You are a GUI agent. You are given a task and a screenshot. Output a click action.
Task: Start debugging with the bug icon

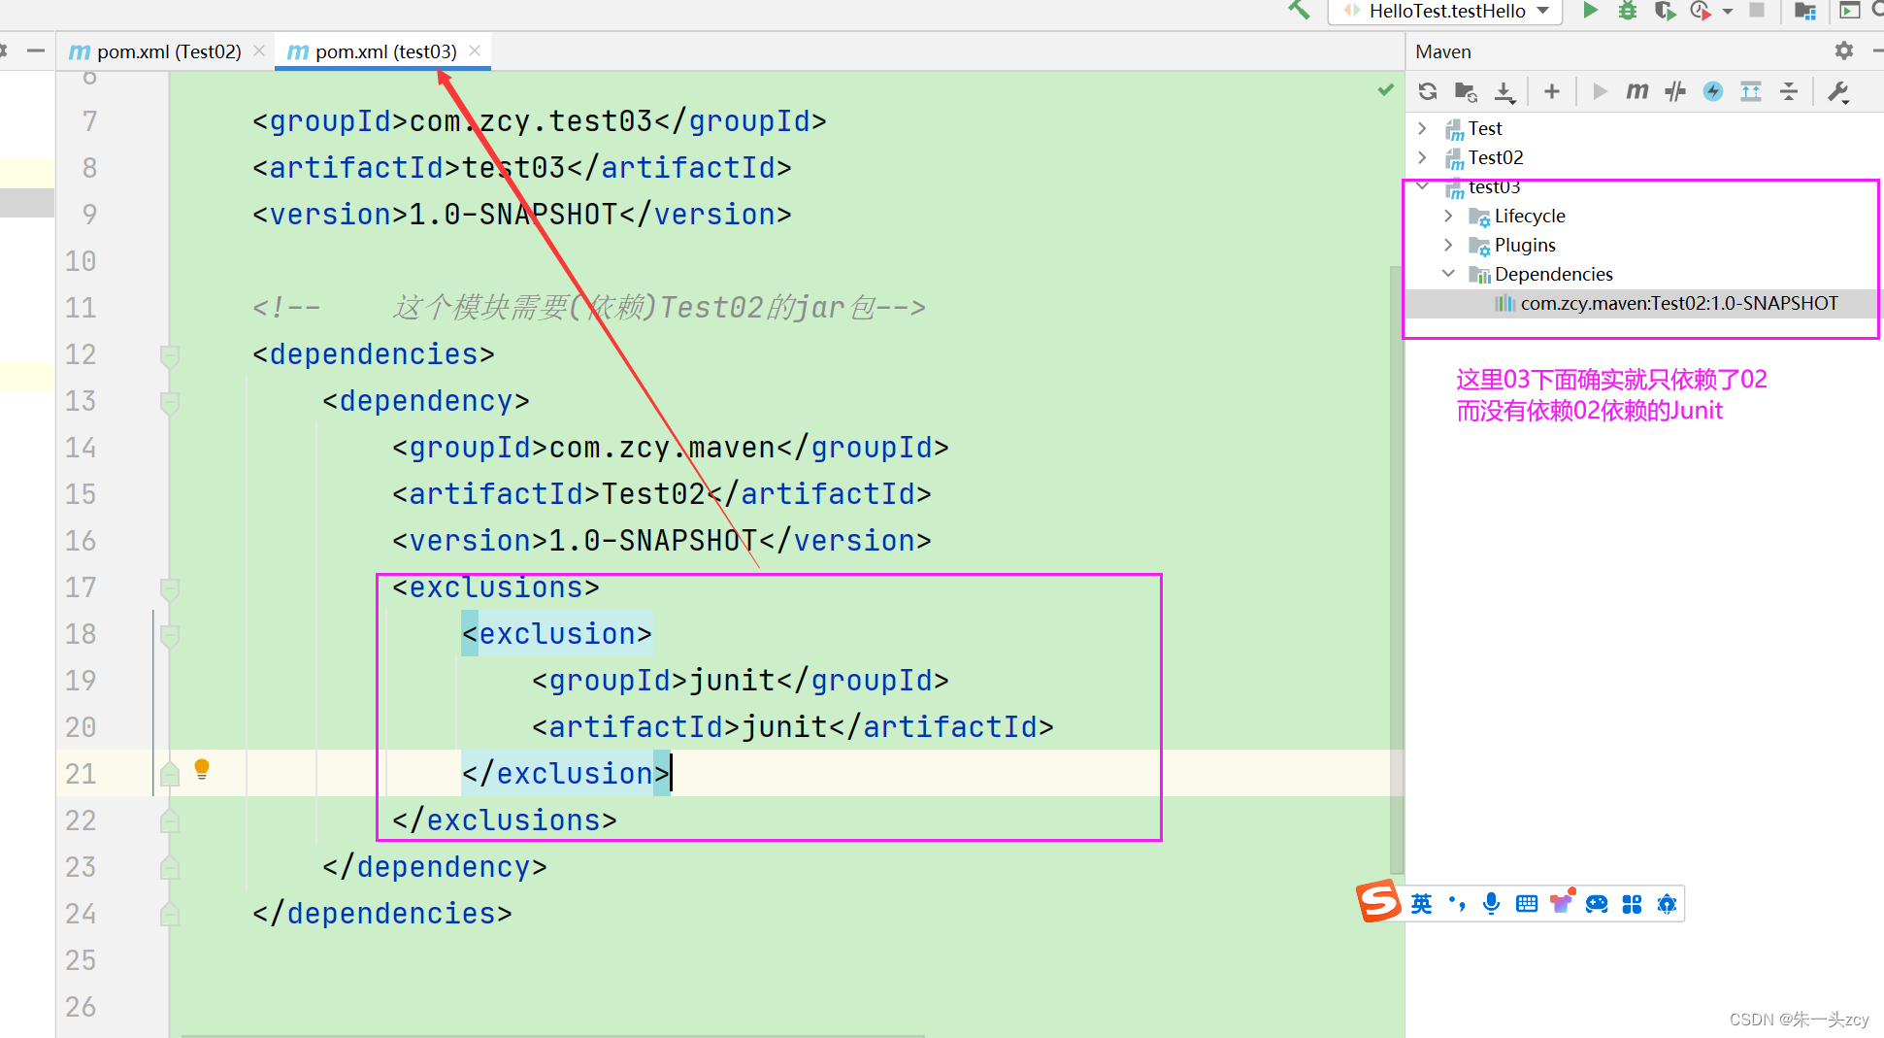1628,11
